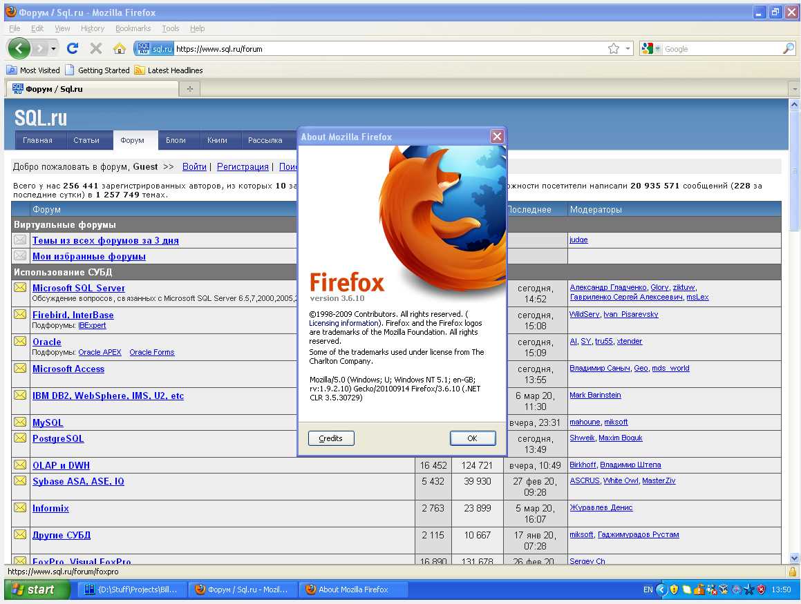Click the Credits button

tap(330, 438)
